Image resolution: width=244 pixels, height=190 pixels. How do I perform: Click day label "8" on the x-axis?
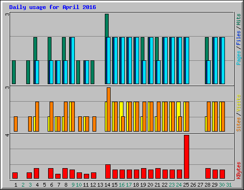click(x=66, y=185)
